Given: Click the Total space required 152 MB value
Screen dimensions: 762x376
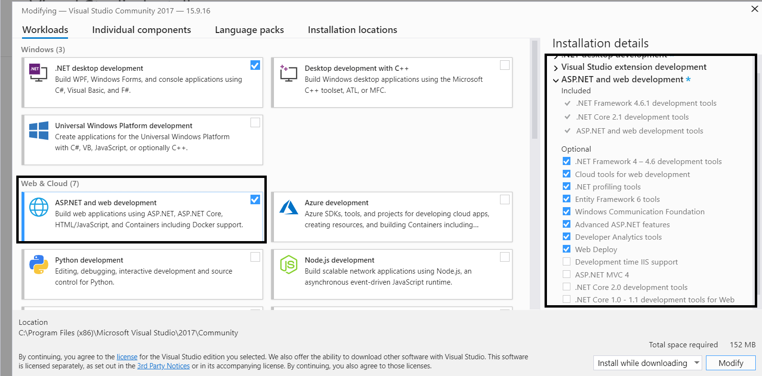Looking at the screenshot, I should [x=742, y=344].
